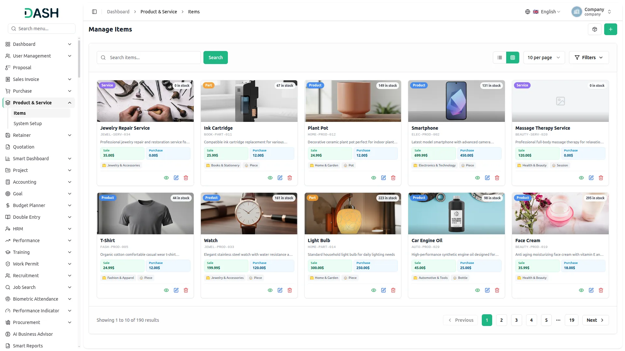Open the Filters dropdown
The image size is (625, 351).
point(589,58)
